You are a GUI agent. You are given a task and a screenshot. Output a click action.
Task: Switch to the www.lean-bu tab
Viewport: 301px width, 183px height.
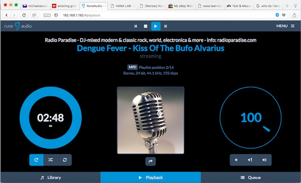click(x=211, y=6)
